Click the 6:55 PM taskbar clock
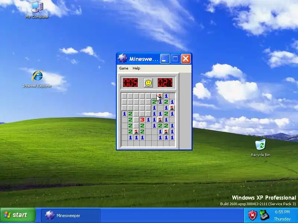Viewport: 298px width, 223px height. 282,212
